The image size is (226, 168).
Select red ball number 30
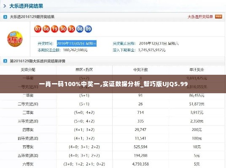63,29
